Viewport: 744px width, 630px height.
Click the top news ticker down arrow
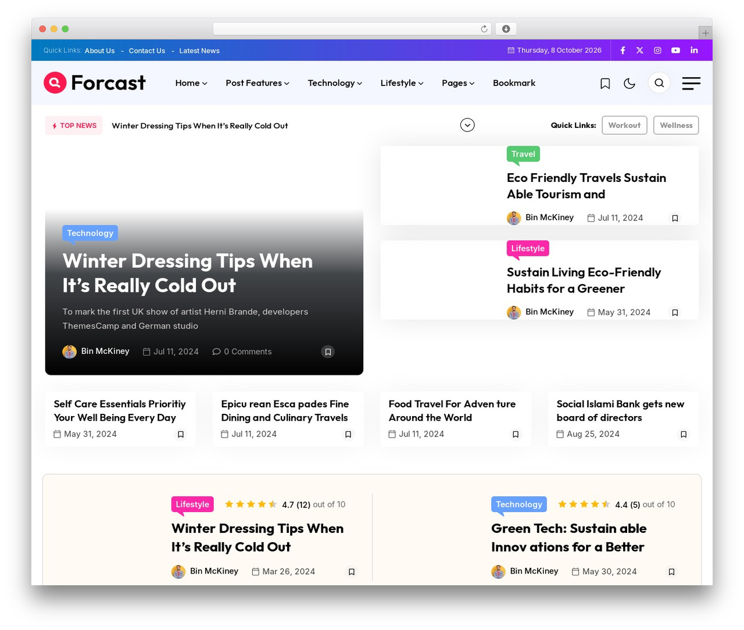(x=467, y=125)
